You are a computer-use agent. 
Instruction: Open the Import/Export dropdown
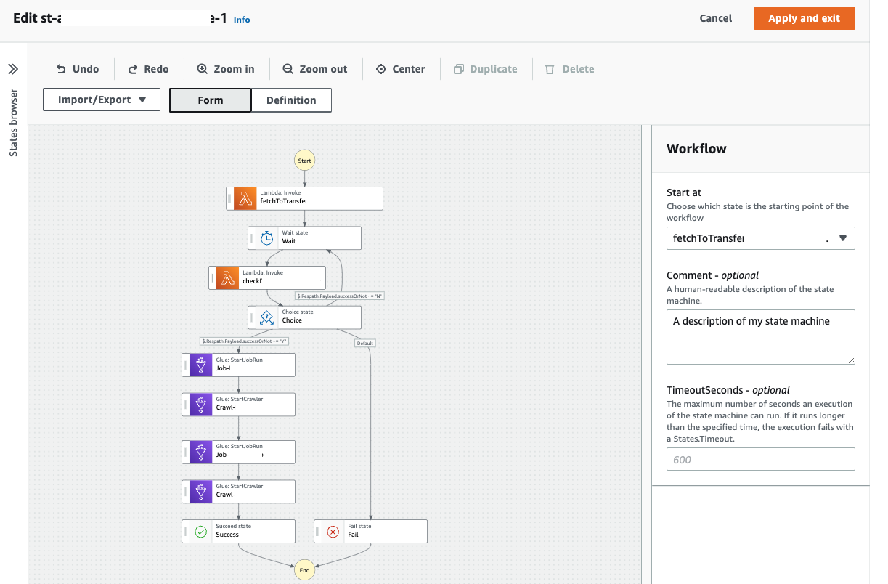102,100
